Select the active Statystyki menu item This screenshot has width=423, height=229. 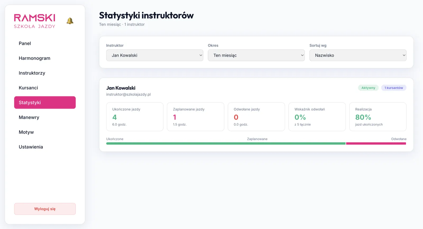(45, 102)
